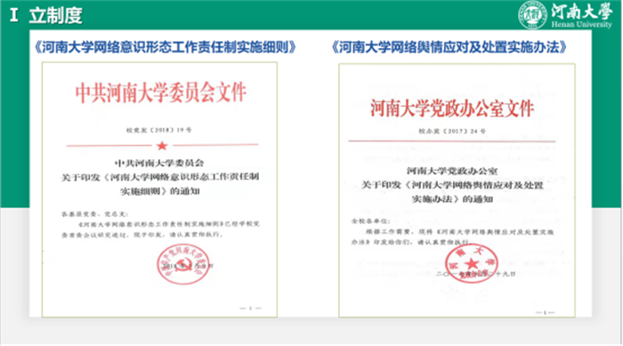Click the left document notice title text
This screenshot has width=623, height=346.
point(159,177)
